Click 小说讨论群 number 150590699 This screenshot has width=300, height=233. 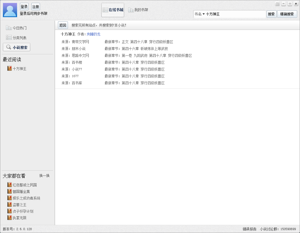pos(288,229)
